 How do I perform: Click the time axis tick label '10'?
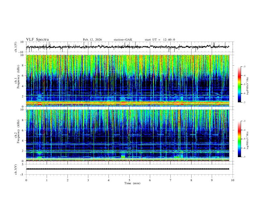click(x=233, y=180)
